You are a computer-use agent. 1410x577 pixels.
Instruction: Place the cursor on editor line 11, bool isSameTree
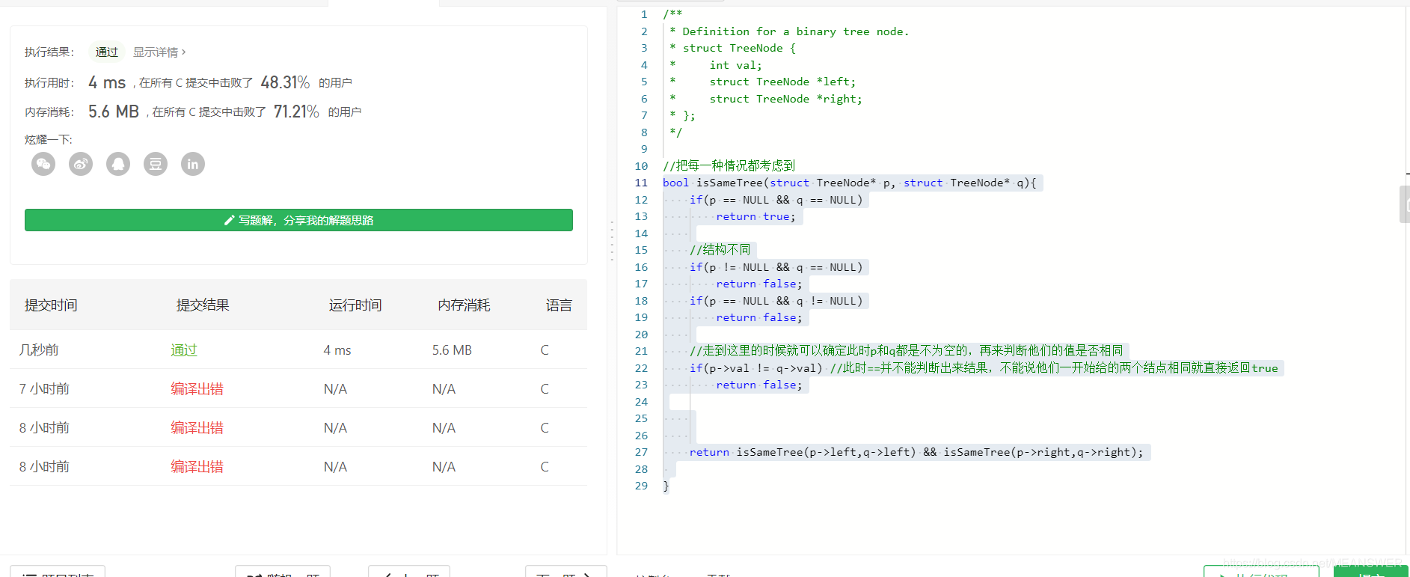[849, 183]
